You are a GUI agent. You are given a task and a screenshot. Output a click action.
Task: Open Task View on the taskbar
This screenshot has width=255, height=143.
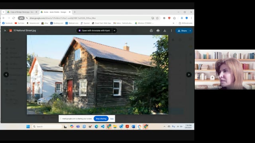(x=65, y=127)
